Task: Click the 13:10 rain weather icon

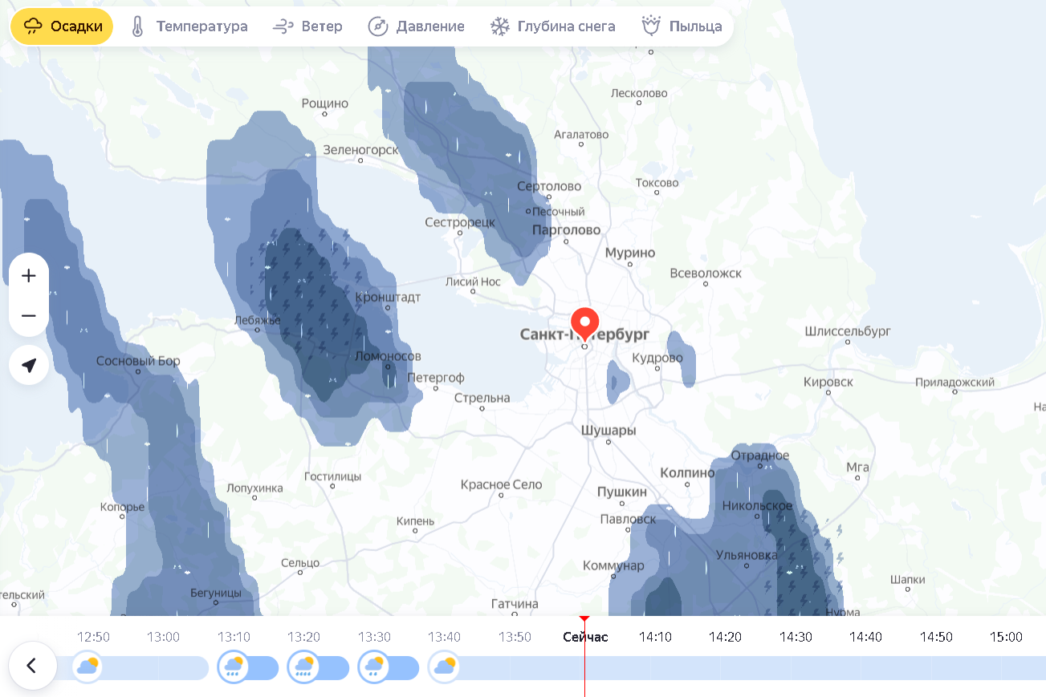Action: pyautogui.click(x=234, y=667)
